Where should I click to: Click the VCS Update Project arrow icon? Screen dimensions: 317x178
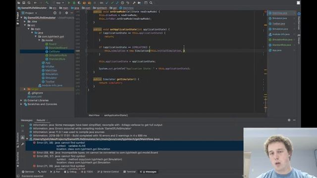(x=107, y=3)
